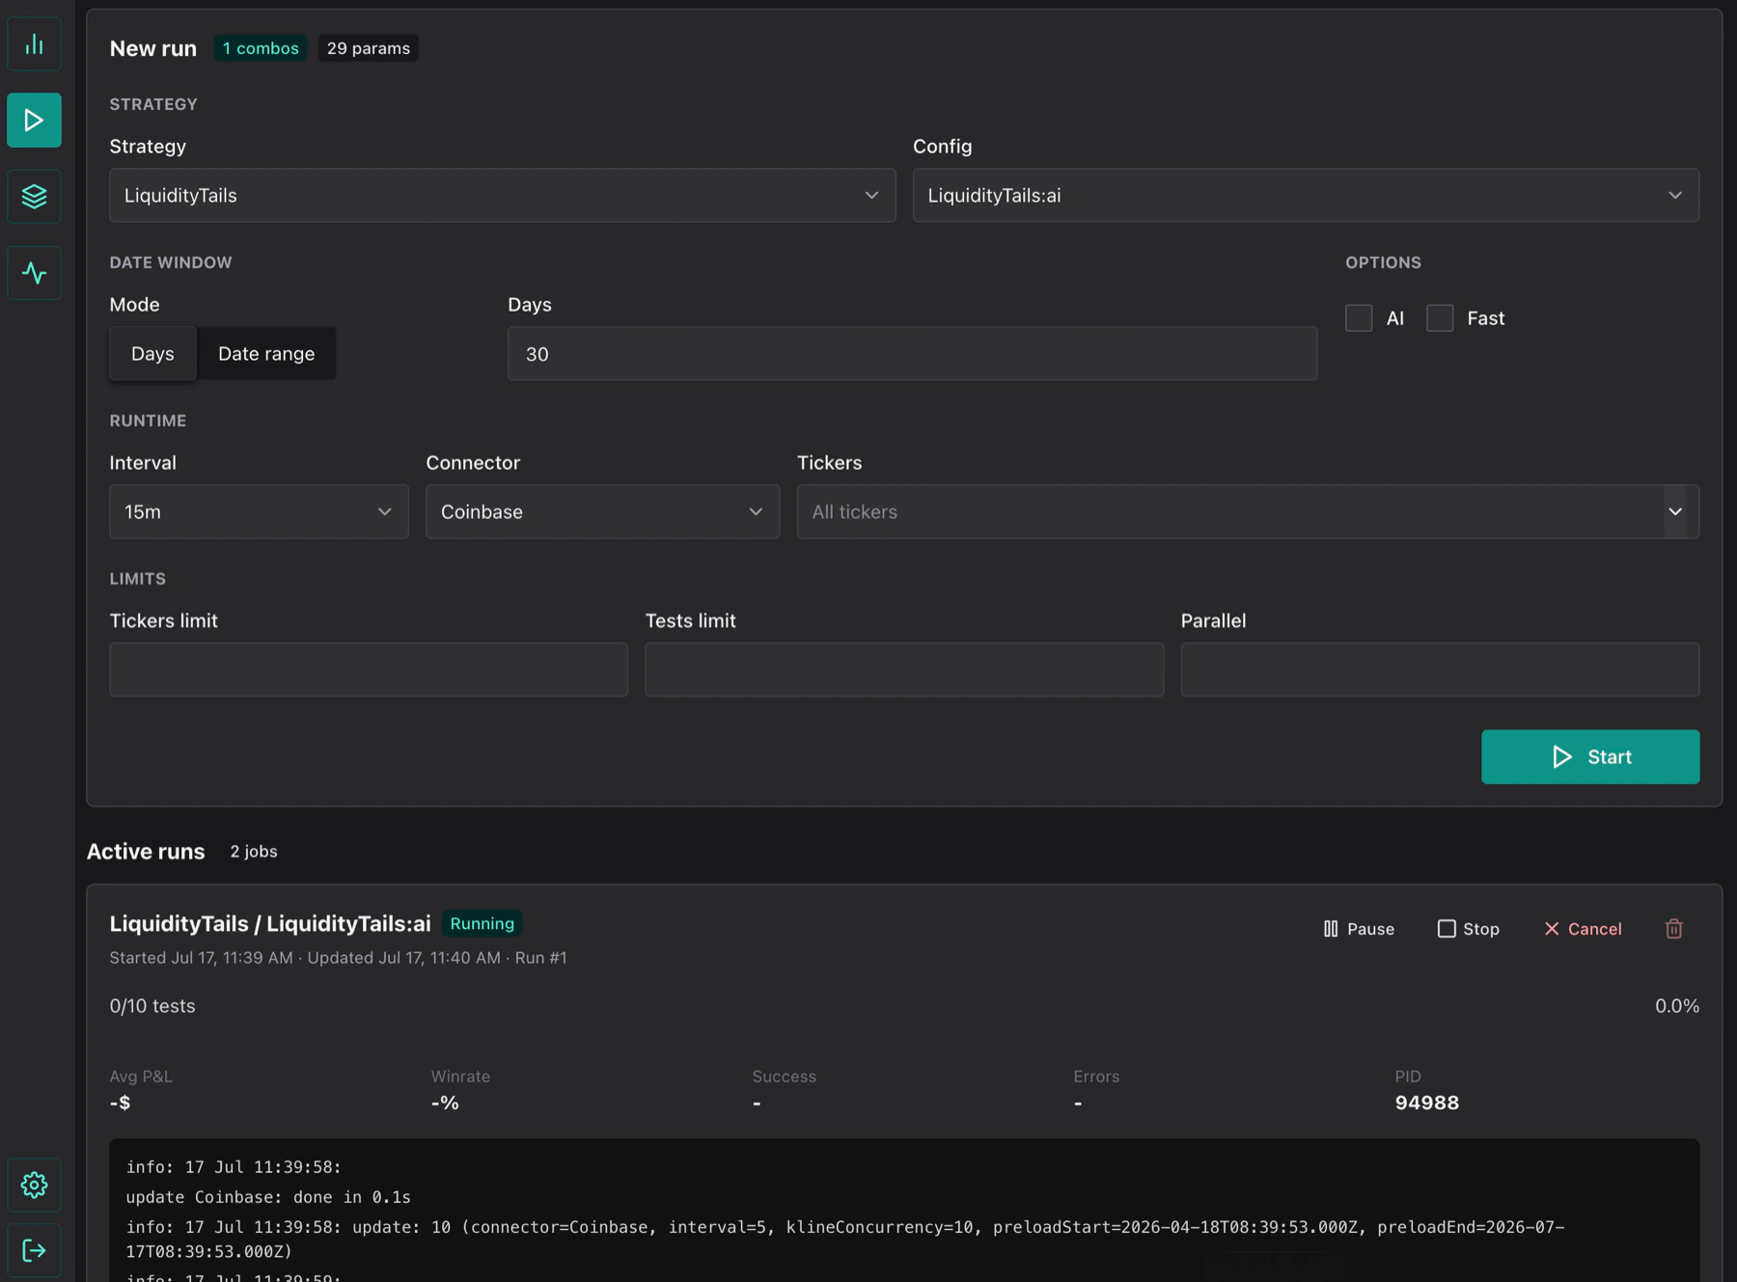Delete the run using trash icon
The height and width of the screenshot is (1282, 1737).
click(1674, 928)
